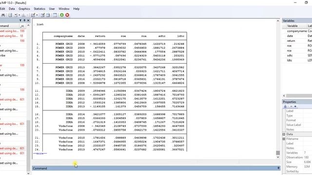Toggle the Command window pin icon
312x175 pixels.
(278, 168)
